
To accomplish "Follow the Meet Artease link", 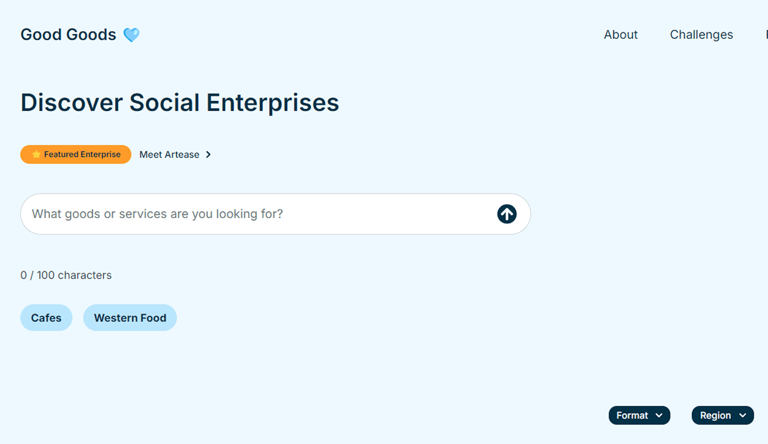I will (175, 155).
